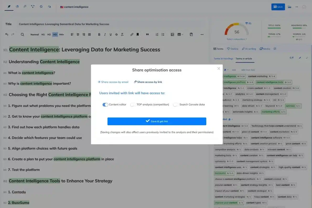Open the Terms panel tab
This screenshot has width=312, height=208.
point(218,49)
